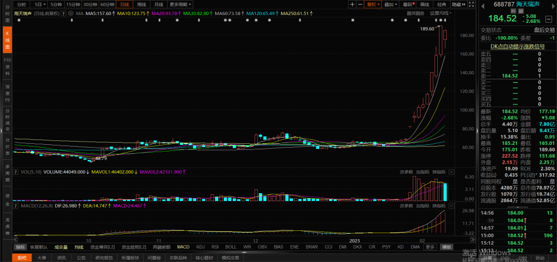Screen dimensions: 557x262
Task: Toggle 经典 classic layout
Action: tap(442, 4)
